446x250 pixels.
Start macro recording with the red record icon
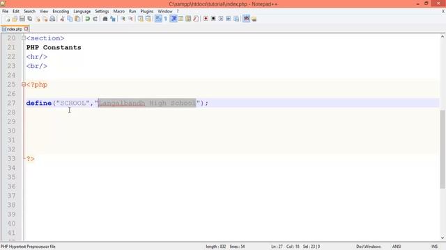point(206,19)
